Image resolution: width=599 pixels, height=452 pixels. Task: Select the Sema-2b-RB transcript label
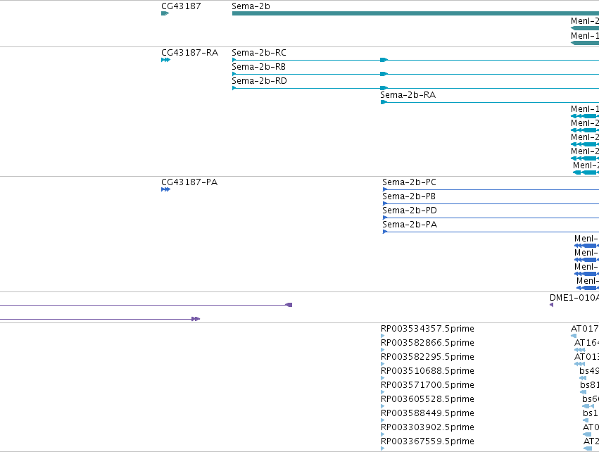click(258, 67)
